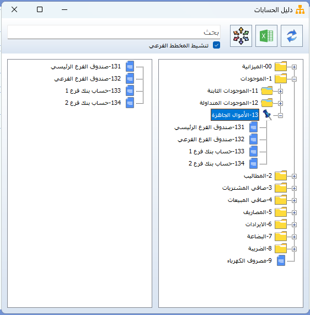Click the refresh arrows toolbar icon
The width and height of the screenshot is (310, 315).
291,36
